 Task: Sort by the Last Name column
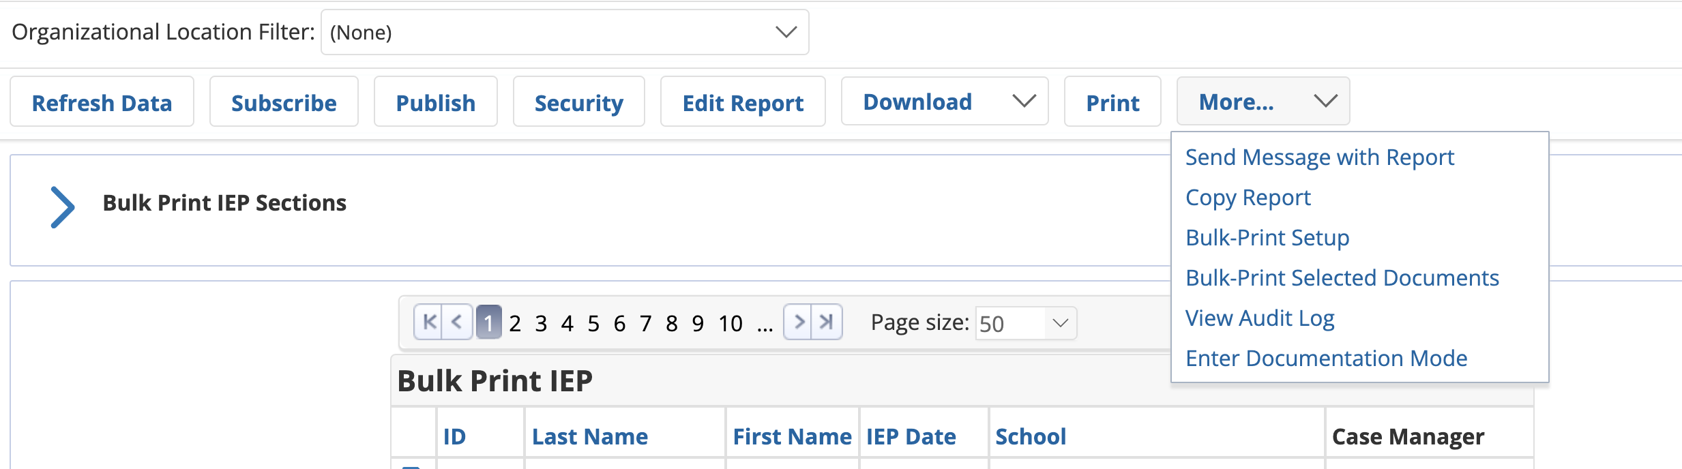click(x=589, y=436)
